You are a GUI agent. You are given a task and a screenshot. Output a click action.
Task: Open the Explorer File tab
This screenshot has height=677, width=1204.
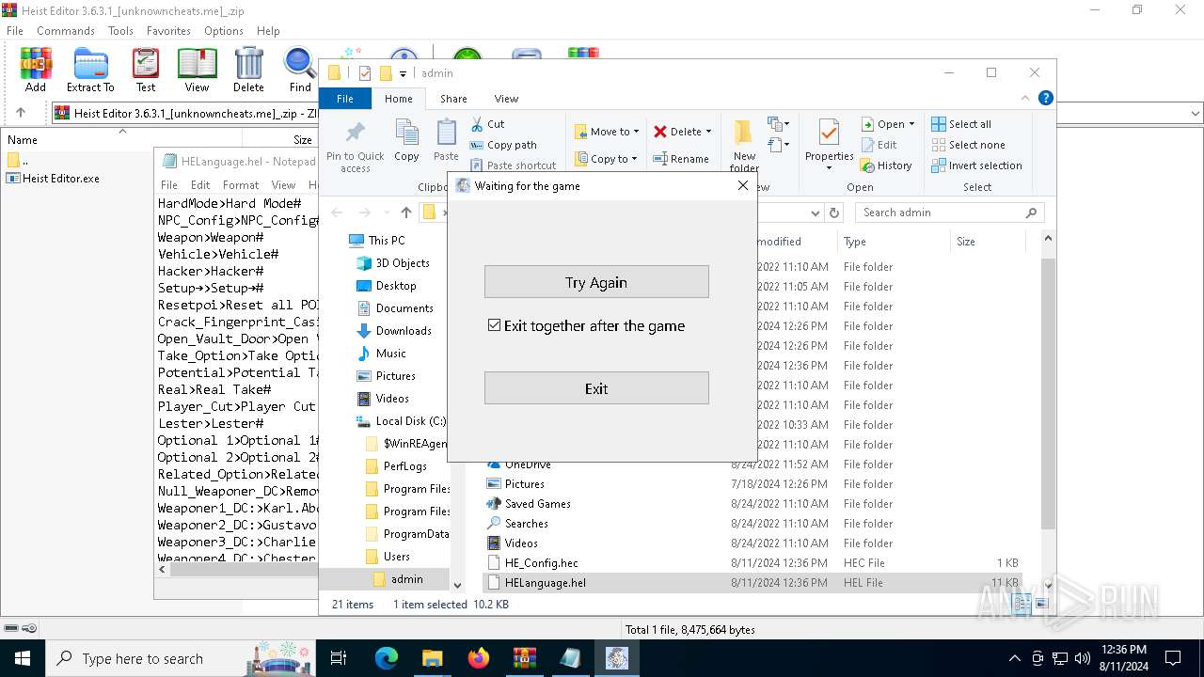click(345, 98)
